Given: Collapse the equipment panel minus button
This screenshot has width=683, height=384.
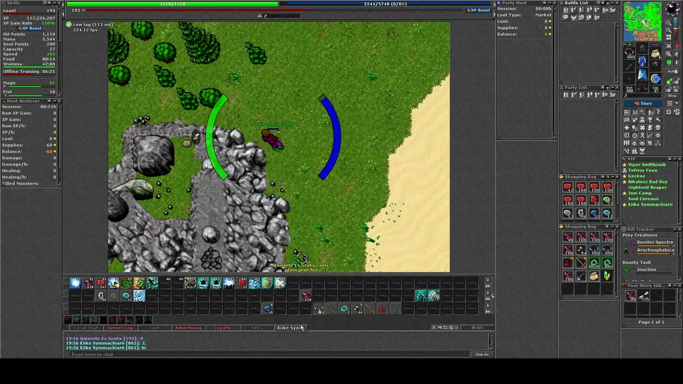Looking at the screenshot, I should [x=625, y=44].
